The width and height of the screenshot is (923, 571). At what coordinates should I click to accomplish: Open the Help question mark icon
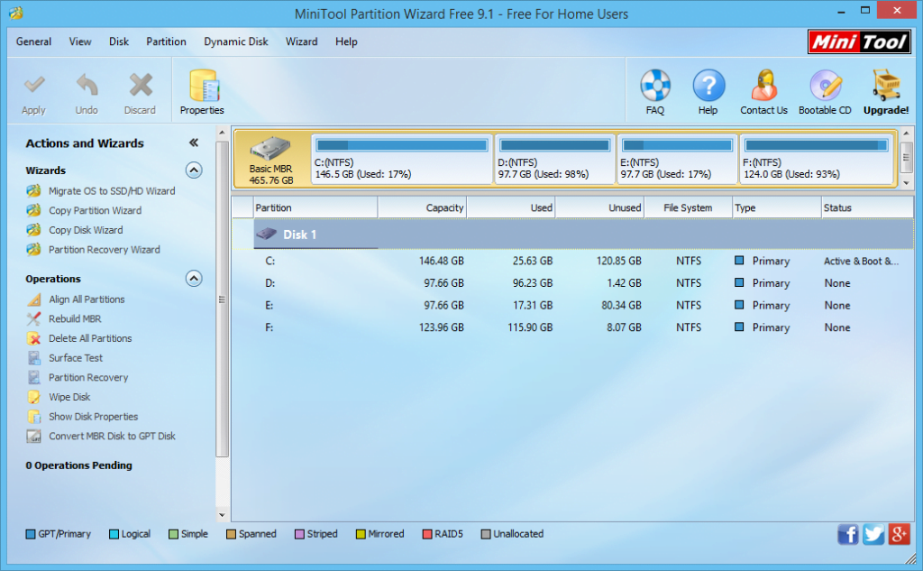click(x=708, y=86)
